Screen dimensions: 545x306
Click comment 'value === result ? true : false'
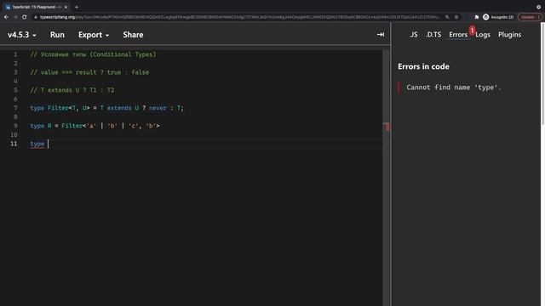tap(89, 72)
